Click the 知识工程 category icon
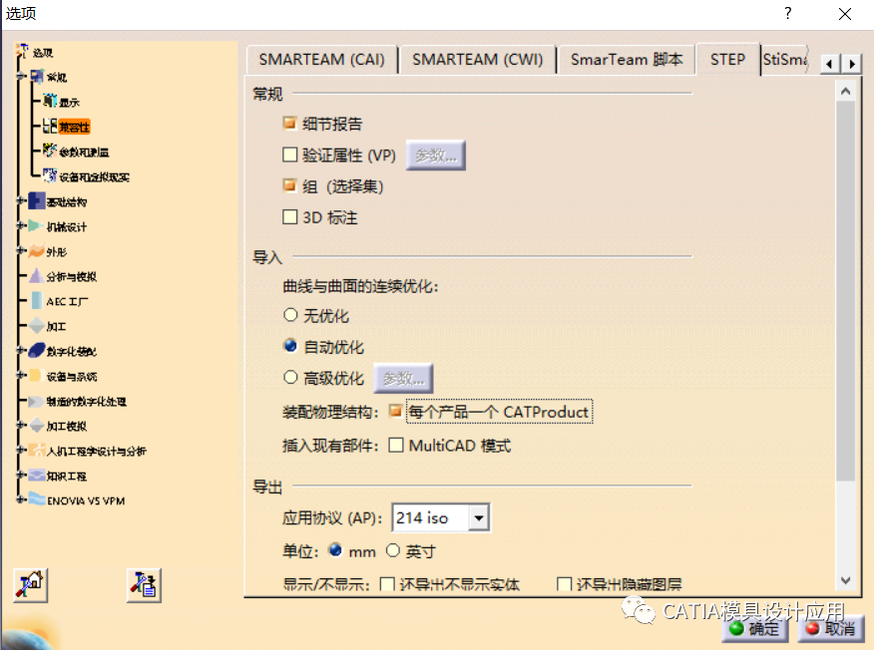This screenshot has height=650, width=874. [37, 476]
